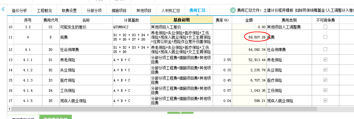Click the horizontal scrollbar left arrow

tap(9, 109)
